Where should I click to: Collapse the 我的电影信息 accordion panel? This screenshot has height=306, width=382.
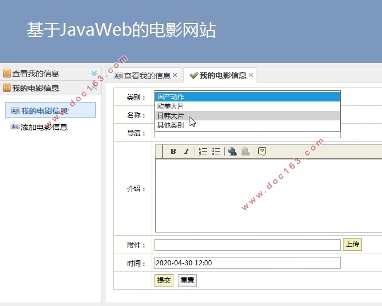pos(94,88)
